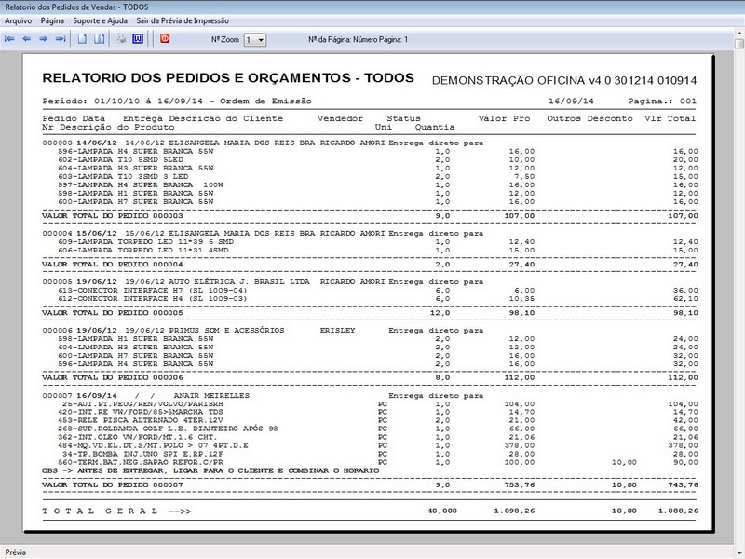745x559 pixels.
Task: Select single page view icon
Action: point(84,38)
